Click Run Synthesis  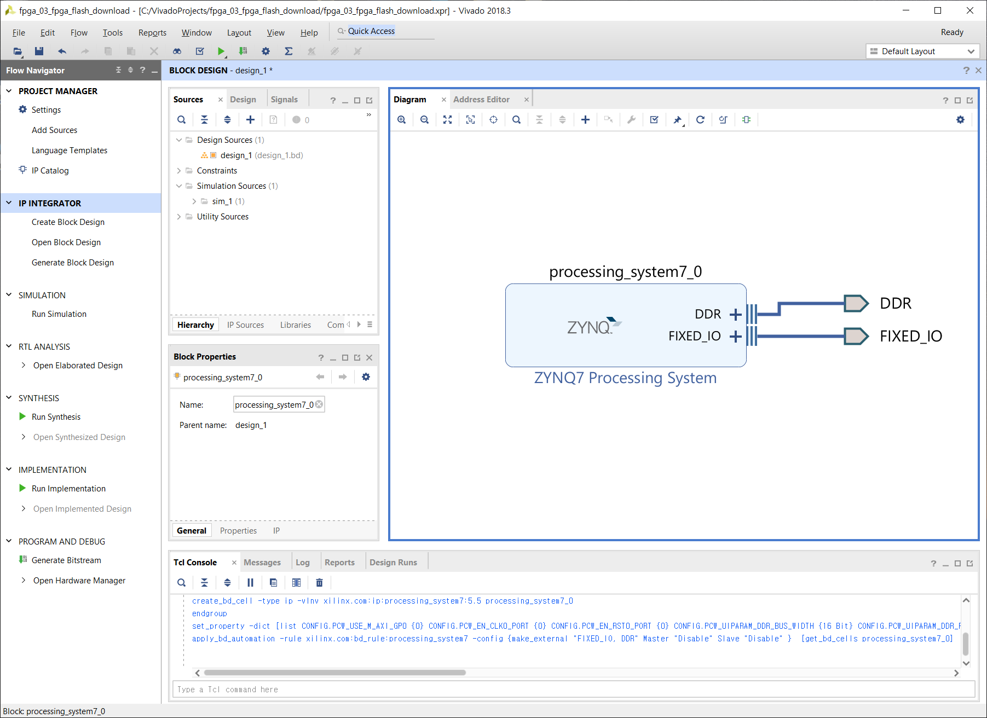(56, 417)
